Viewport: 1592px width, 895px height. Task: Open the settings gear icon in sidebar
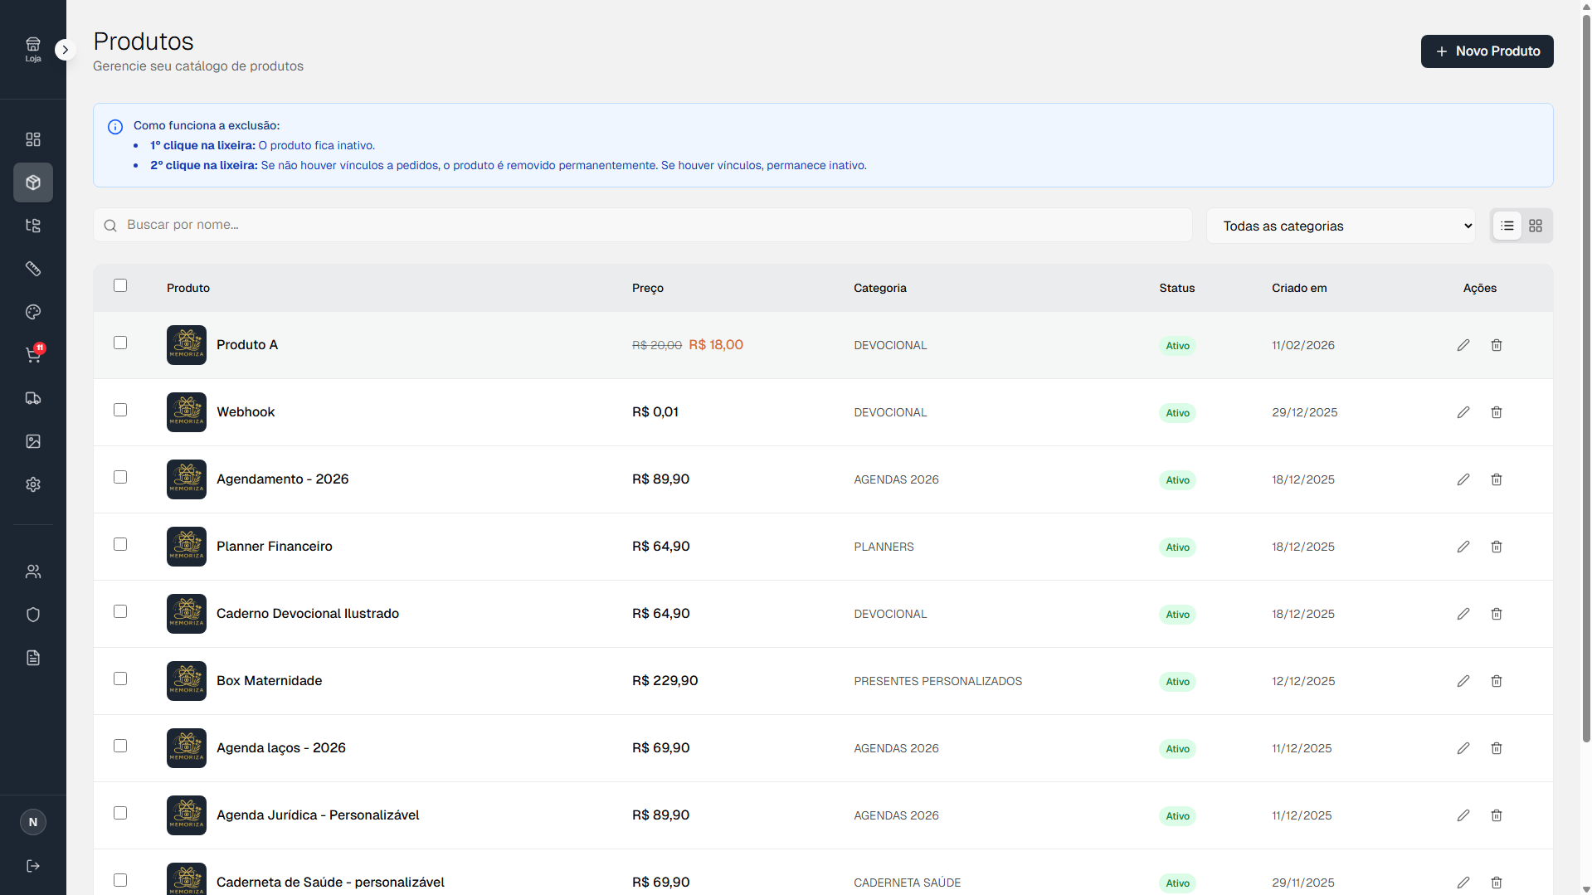[x=33, y=484]
